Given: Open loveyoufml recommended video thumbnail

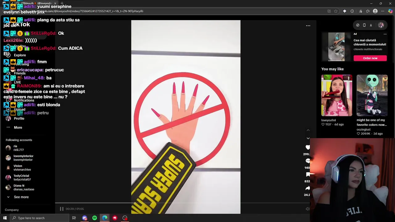Looking at the screenshot, I should [x=337, y=95].
